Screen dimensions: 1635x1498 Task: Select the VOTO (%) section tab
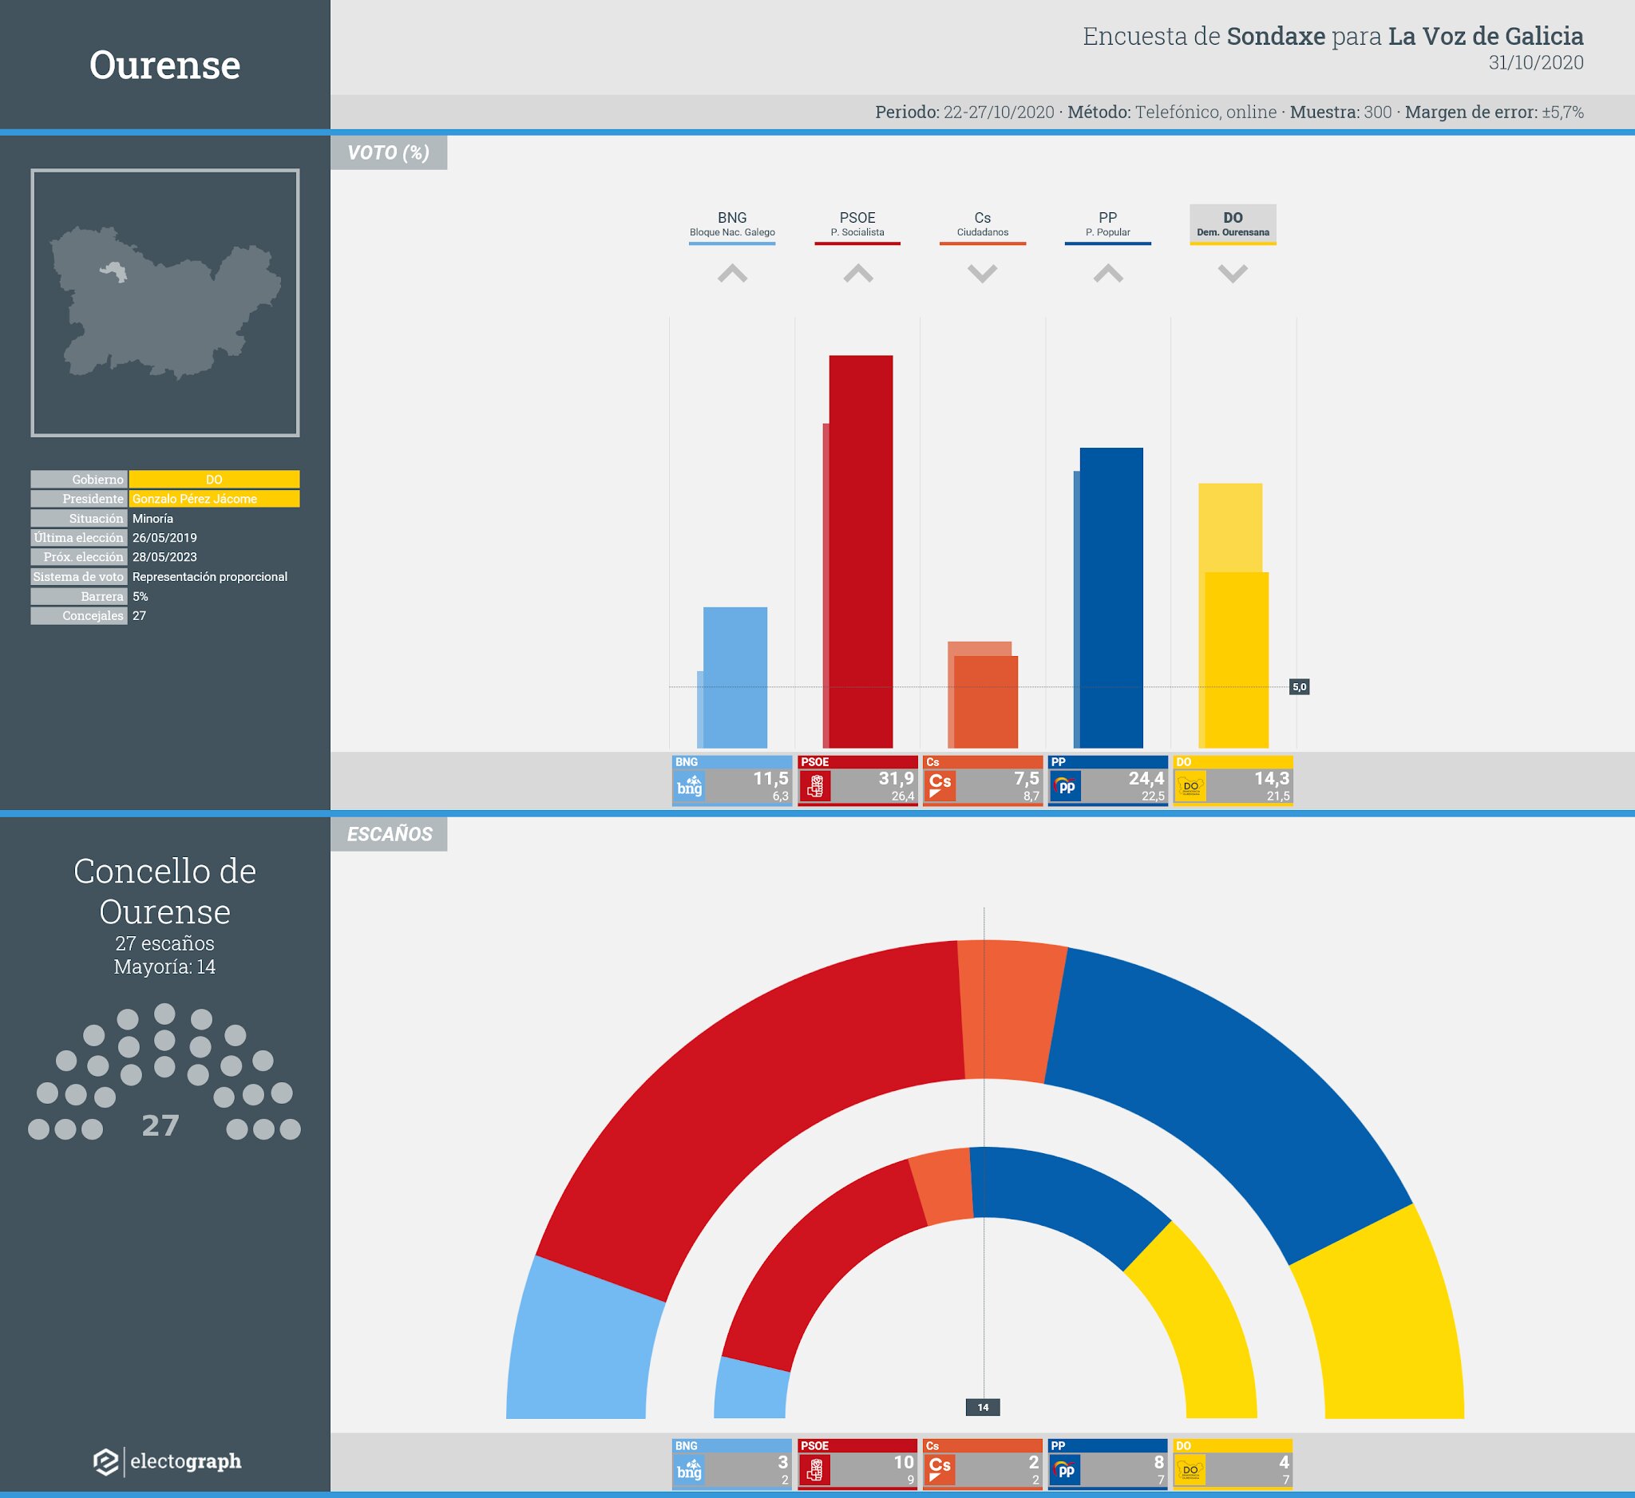point(389,152)
